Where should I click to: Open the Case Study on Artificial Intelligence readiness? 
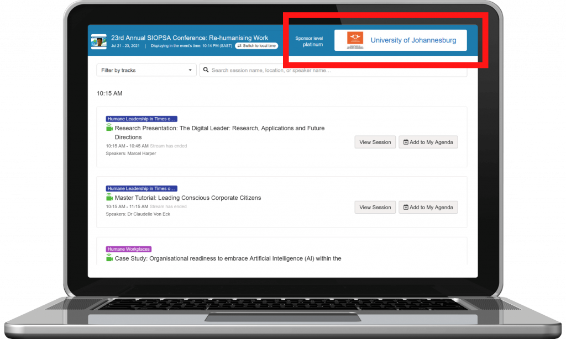(x=228, y=258)
